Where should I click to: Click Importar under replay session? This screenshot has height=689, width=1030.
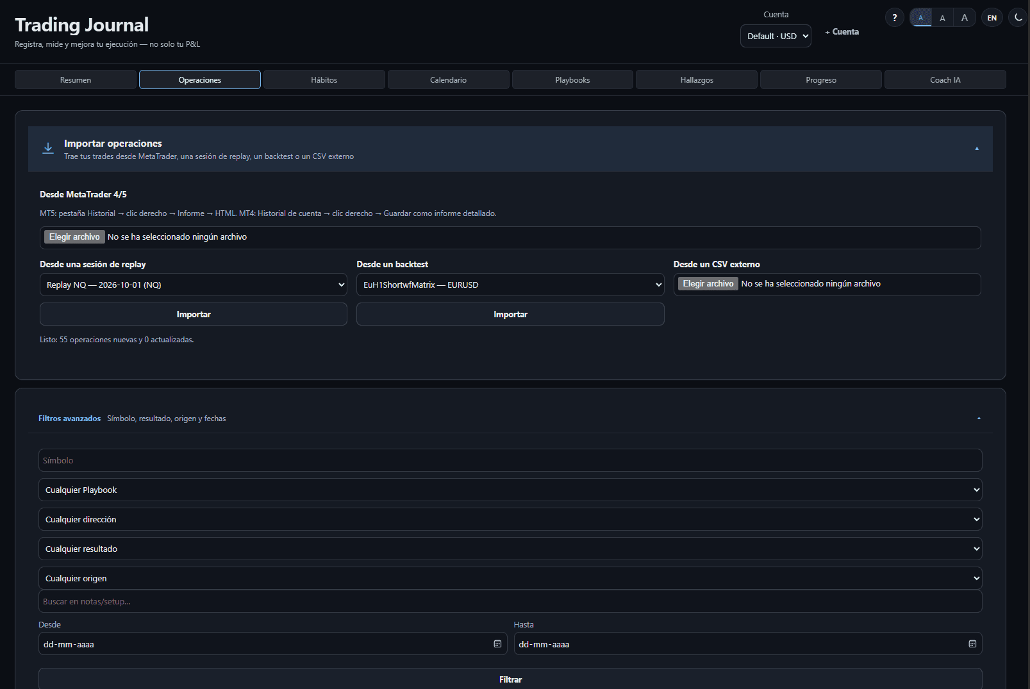click(194, 314)
